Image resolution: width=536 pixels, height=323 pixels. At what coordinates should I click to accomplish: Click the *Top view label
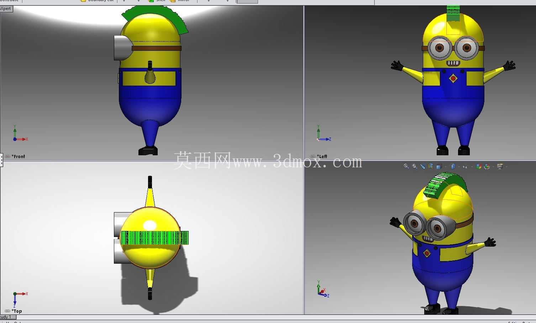[x=17, y=311]
